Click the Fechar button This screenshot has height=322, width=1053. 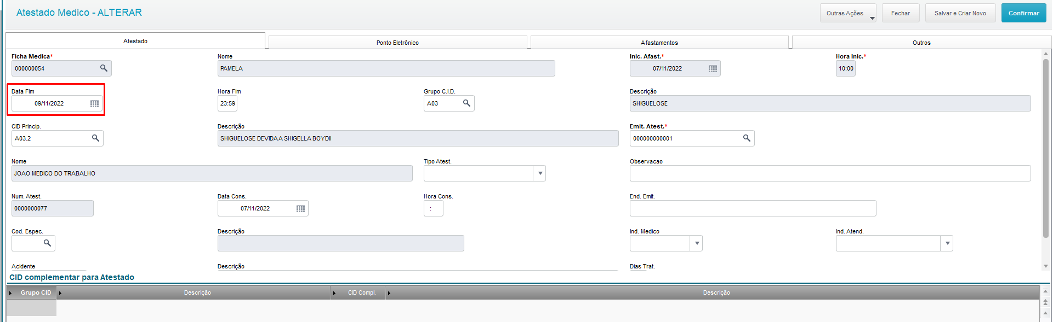(x=901, y=13)
